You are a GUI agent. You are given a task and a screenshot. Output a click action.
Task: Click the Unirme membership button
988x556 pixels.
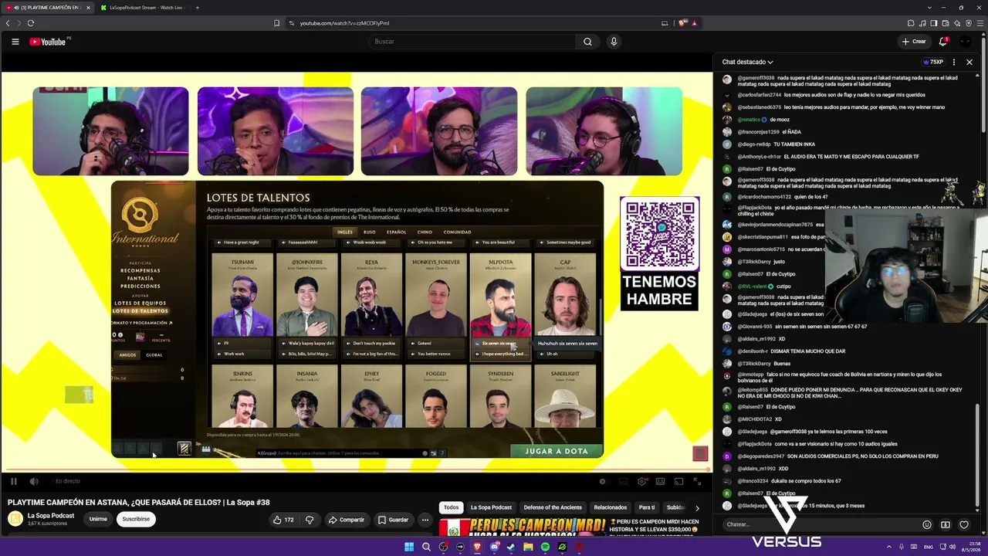click(x=98, y=519)
